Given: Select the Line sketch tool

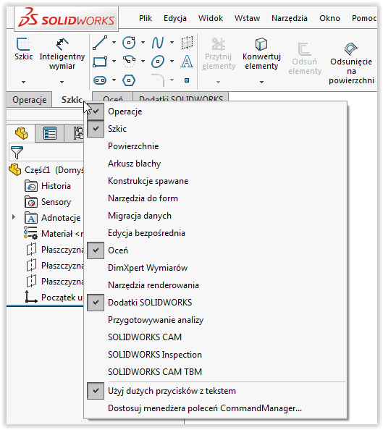Looking at the screenshot, I should [100, 43].
